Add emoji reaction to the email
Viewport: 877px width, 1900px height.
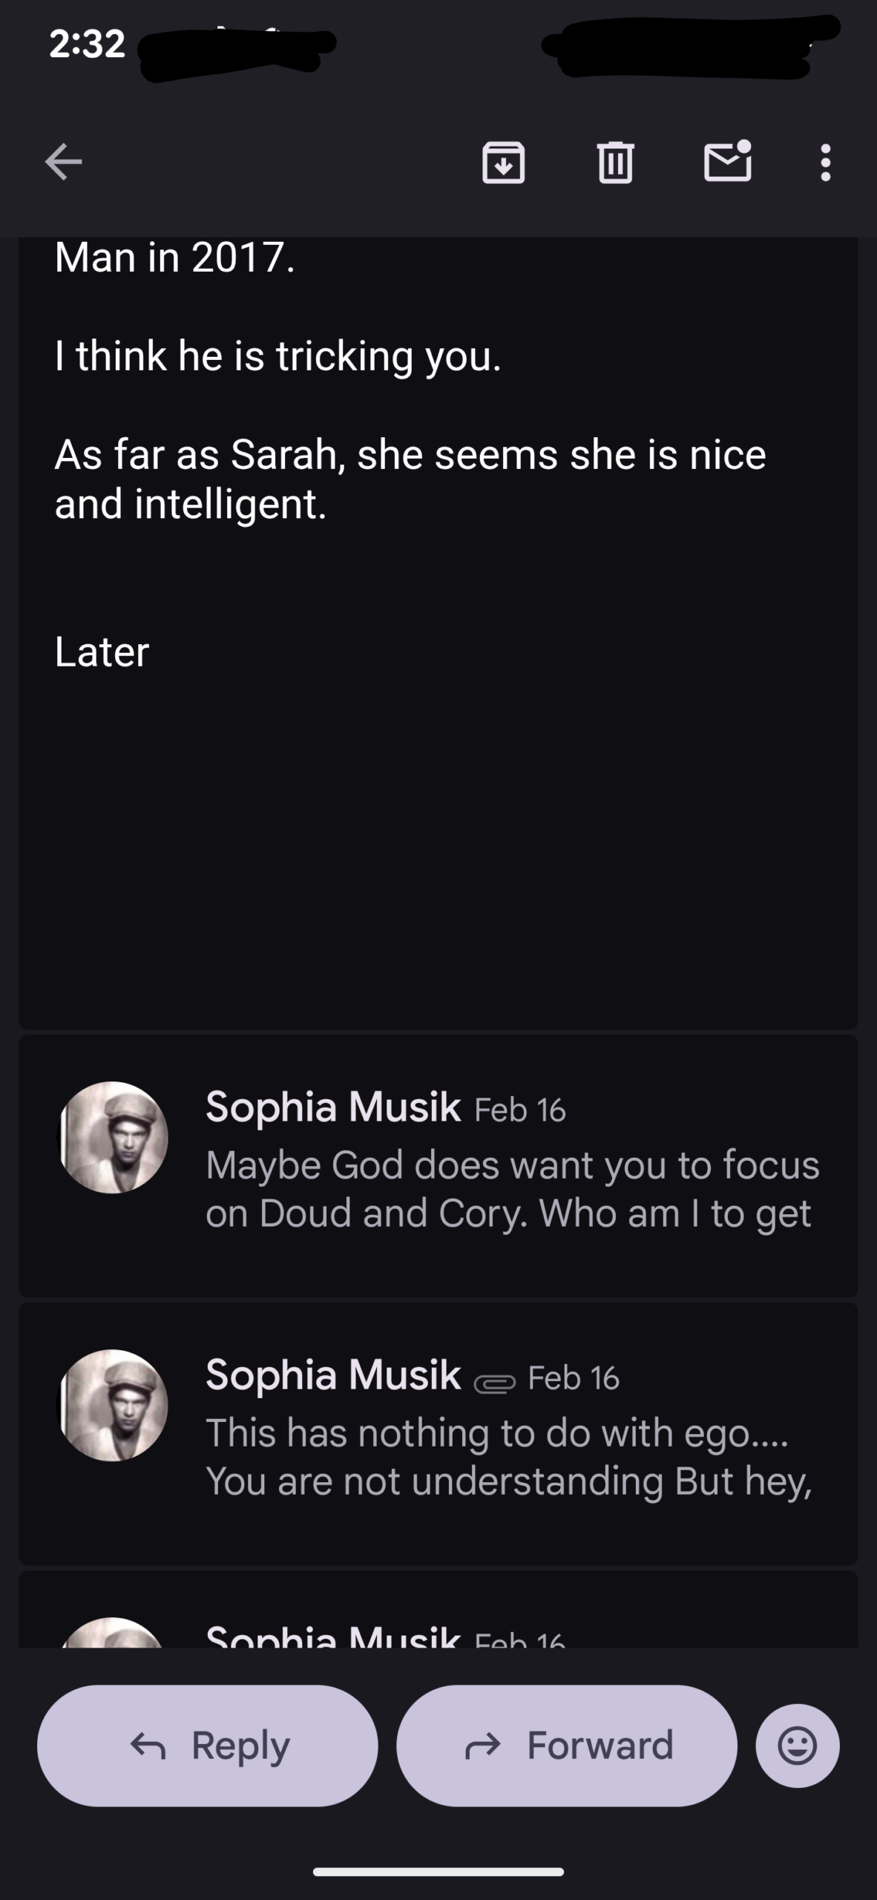(x=798, y=1746)
